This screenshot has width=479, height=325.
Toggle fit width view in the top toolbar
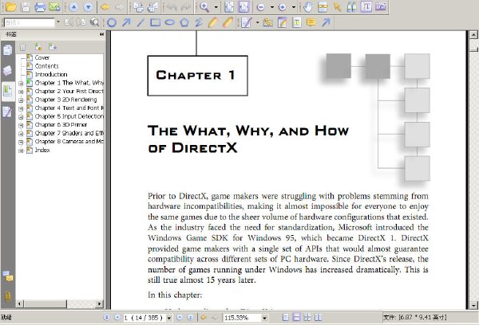[243, 6]
